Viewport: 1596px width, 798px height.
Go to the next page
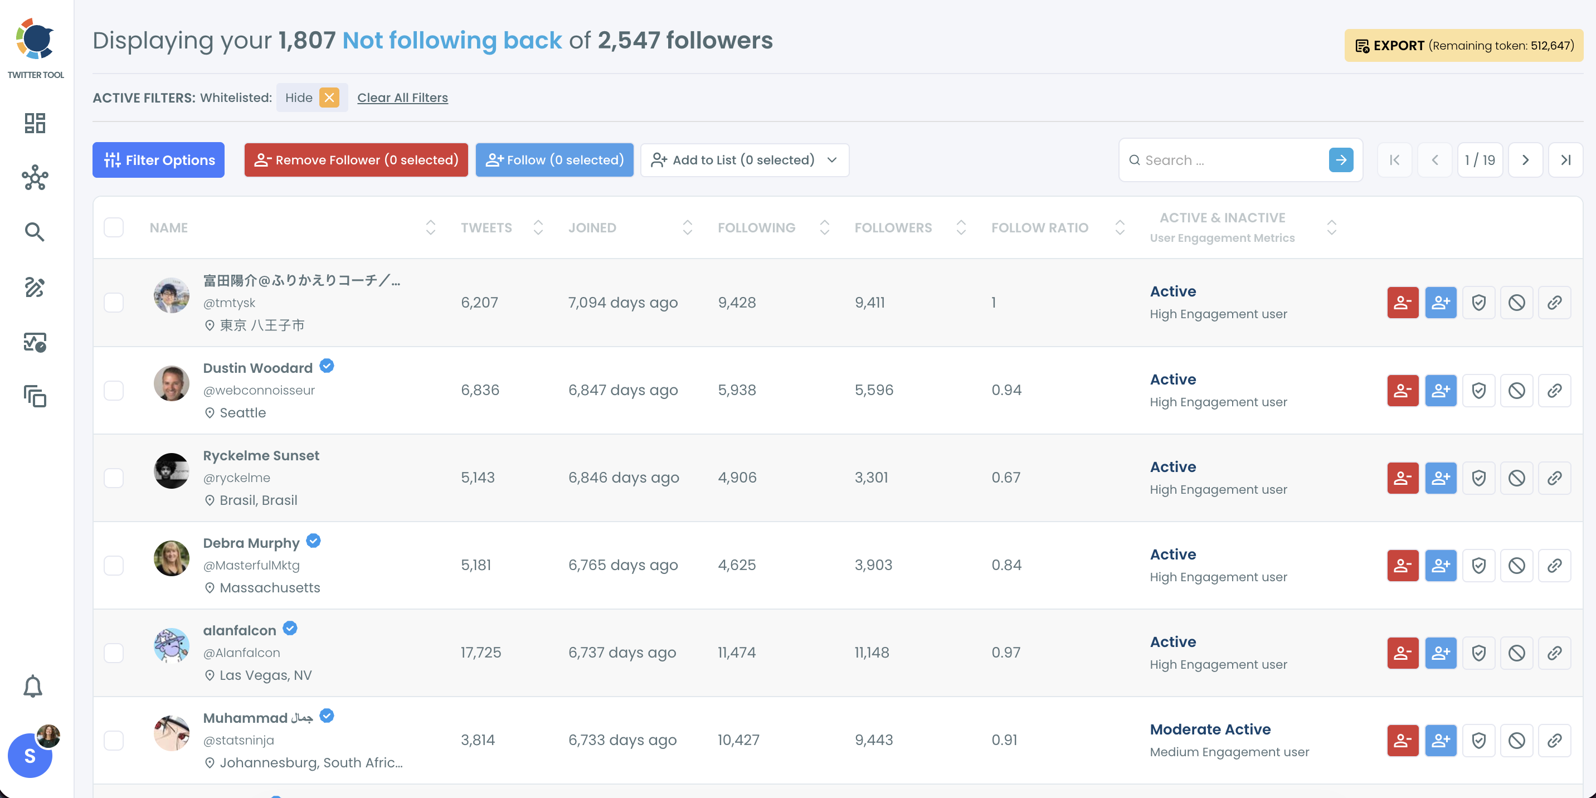[1525, 160]
